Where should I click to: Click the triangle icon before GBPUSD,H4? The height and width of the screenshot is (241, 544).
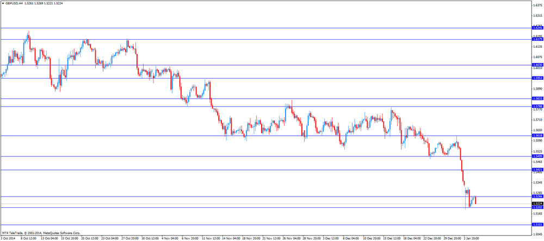(x=3, y=3)
